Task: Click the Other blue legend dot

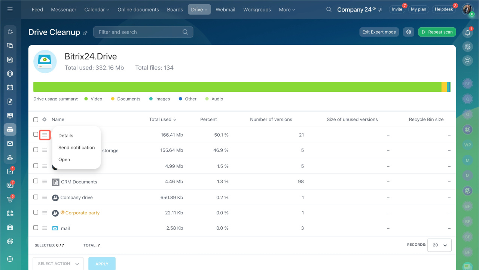Action: pos(180,99)
